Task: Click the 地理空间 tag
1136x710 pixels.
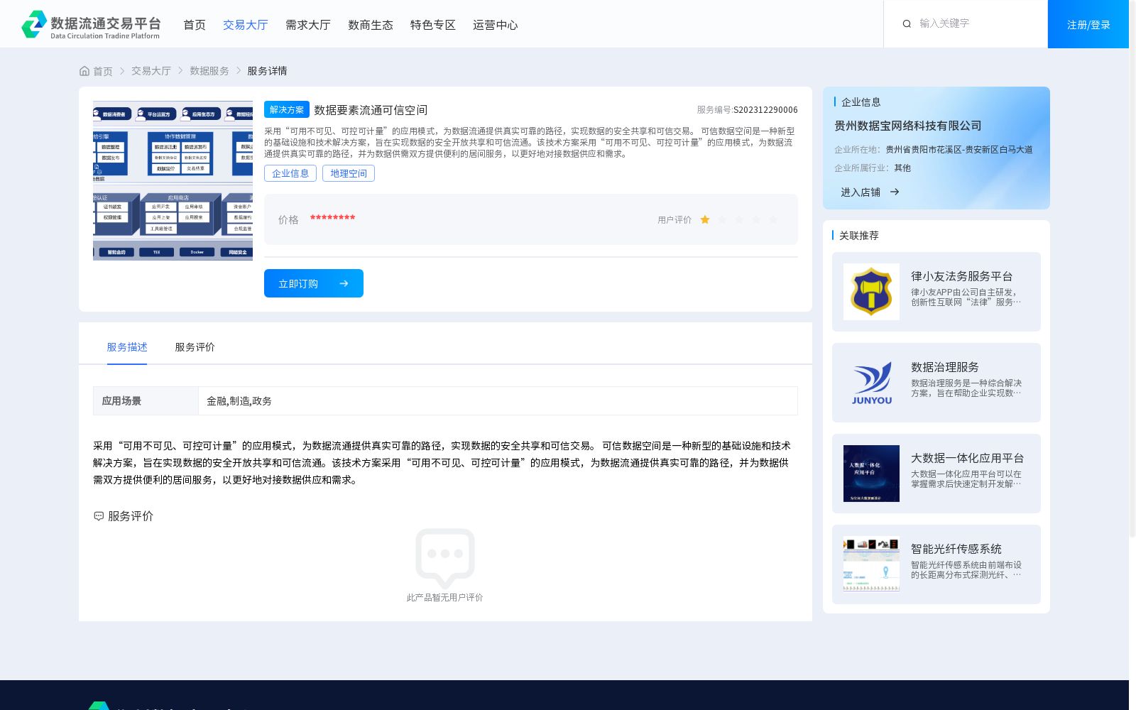Action: pyautogui.click(x=349, y=173)
